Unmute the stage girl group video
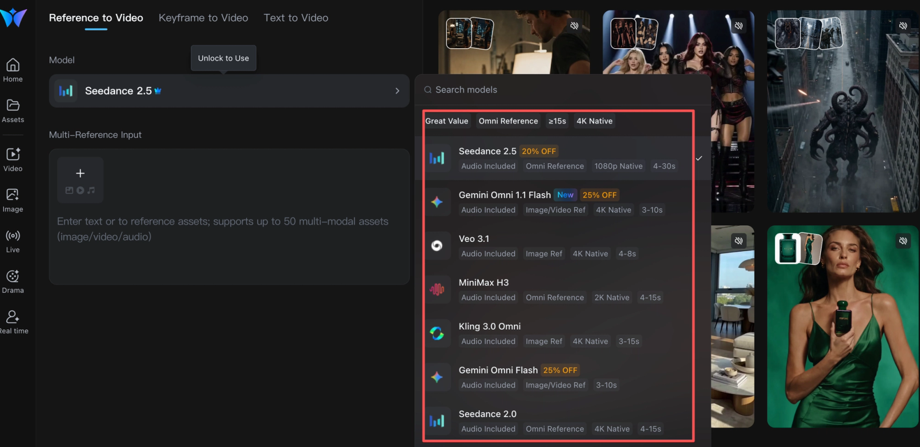Image resolution: width=920 pixels, height=447 pixels. [739, 26]
